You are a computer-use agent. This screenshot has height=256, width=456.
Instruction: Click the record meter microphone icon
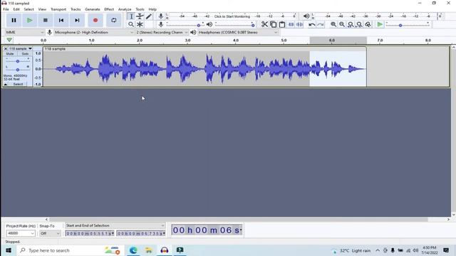point(161,16)
